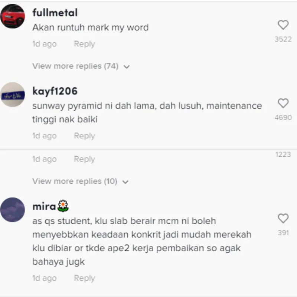The height and width of the screenshot is (297, 297).
Task: Reply to kayf1206's sunway pyramid comment
Action: tap(85, 136)
